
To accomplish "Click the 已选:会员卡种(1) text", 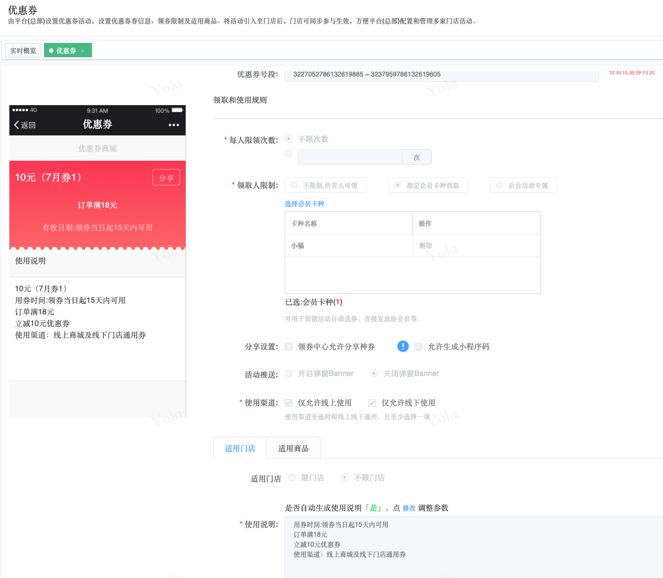I will tap(314, 302).
